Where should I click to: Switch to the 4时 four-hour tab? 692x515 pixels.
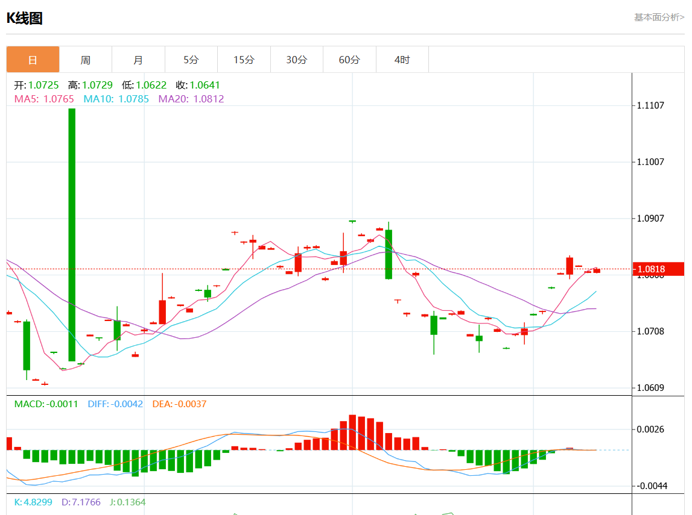pyautogui.click(x=402, y=60)
